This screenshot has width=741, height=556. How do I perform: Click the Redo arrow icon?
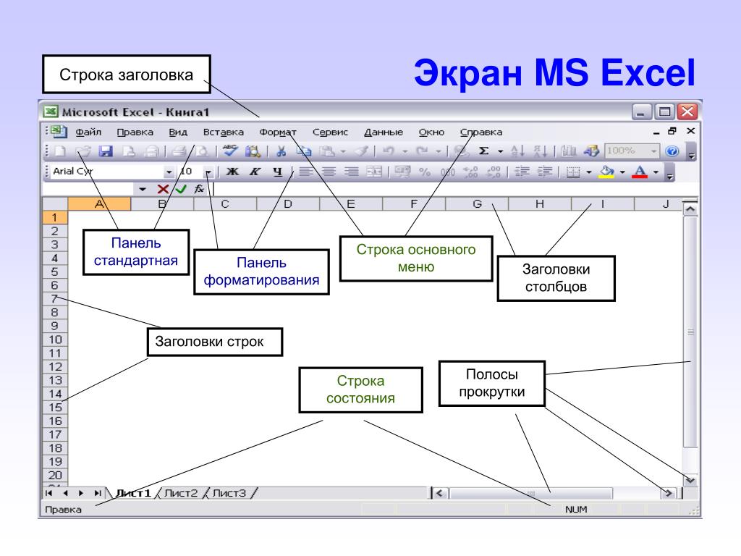click(x=422, y=151)
